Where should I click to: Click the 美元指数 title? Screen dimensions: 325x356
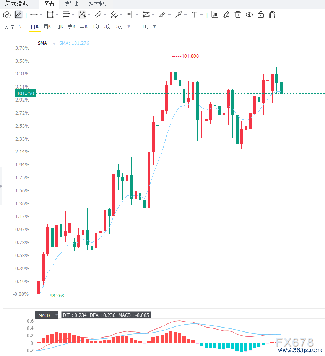click(16, 3)
